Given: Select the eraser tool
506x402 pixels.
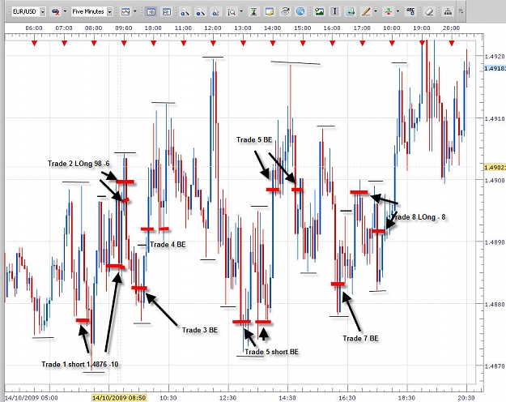Looking at the screenshot, I should (x=429, y=12).
